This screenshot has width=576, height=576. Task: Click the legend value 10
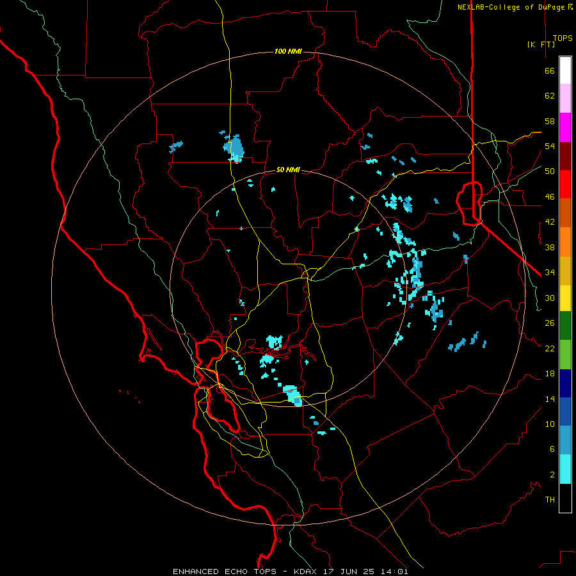click(550, 424)
